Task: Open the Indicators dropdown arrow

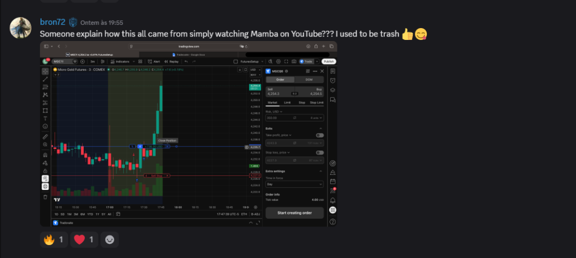Action: pyautogui.click(x=134, y=61)
